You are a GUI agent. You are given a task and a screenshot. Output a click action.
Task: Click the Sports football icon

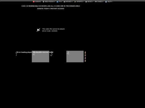[x=75, y=2]
